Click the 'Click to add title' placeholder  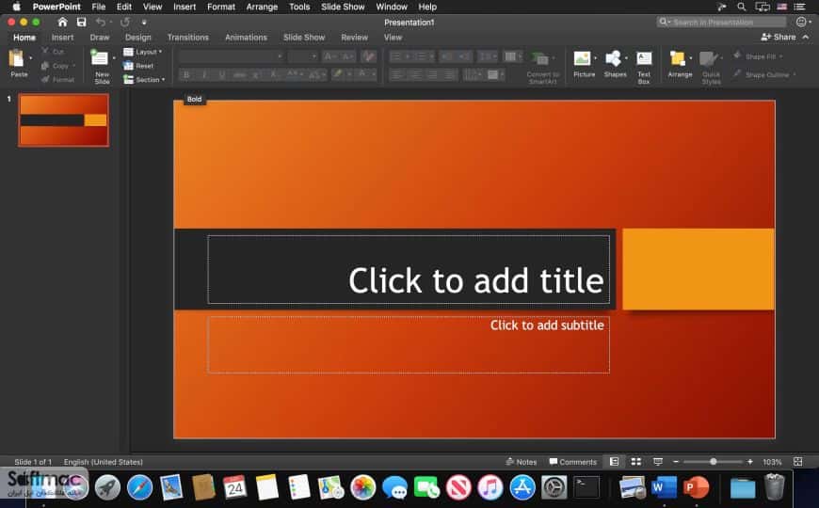409,269
